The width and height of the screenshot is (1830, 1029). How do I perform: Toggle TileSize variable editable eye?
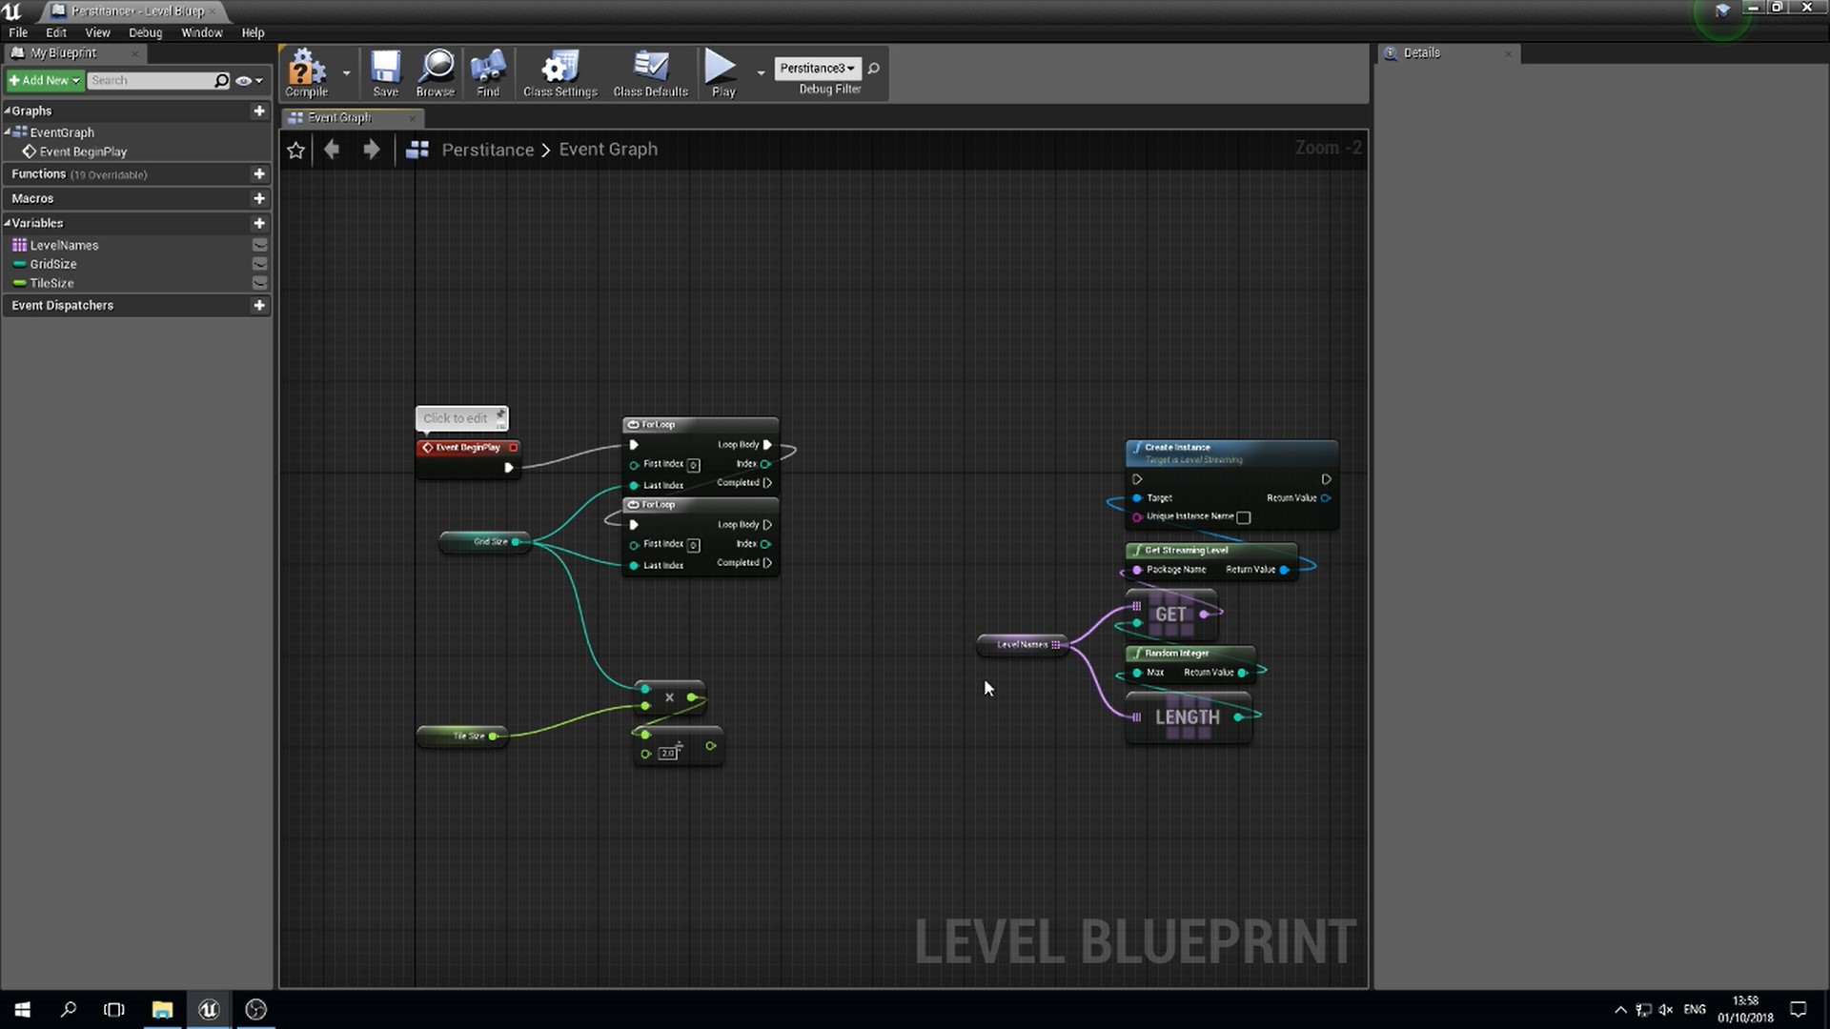coord(259,283)
